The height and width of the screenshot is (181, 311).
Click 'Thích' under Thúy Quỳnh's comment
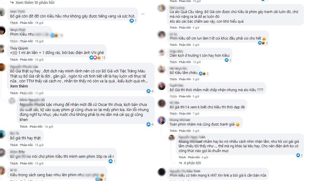(14, 60)
